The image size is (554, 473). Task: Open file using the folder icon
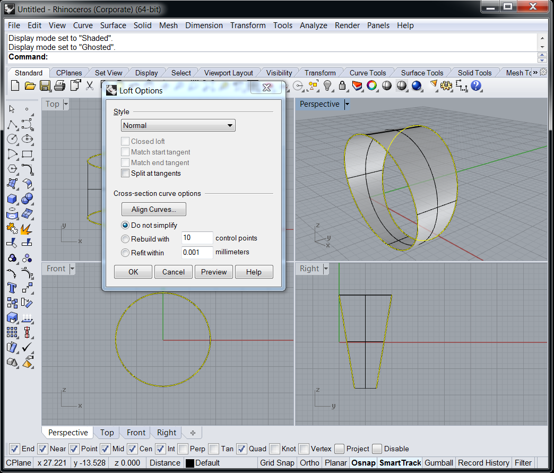(x=30, y=85)
